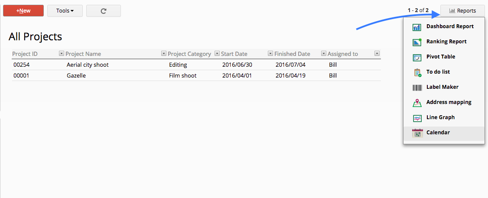This screenshot has width=488, height=198.
Task: Select Calendar menu entry
Action: tap(444, 133)
